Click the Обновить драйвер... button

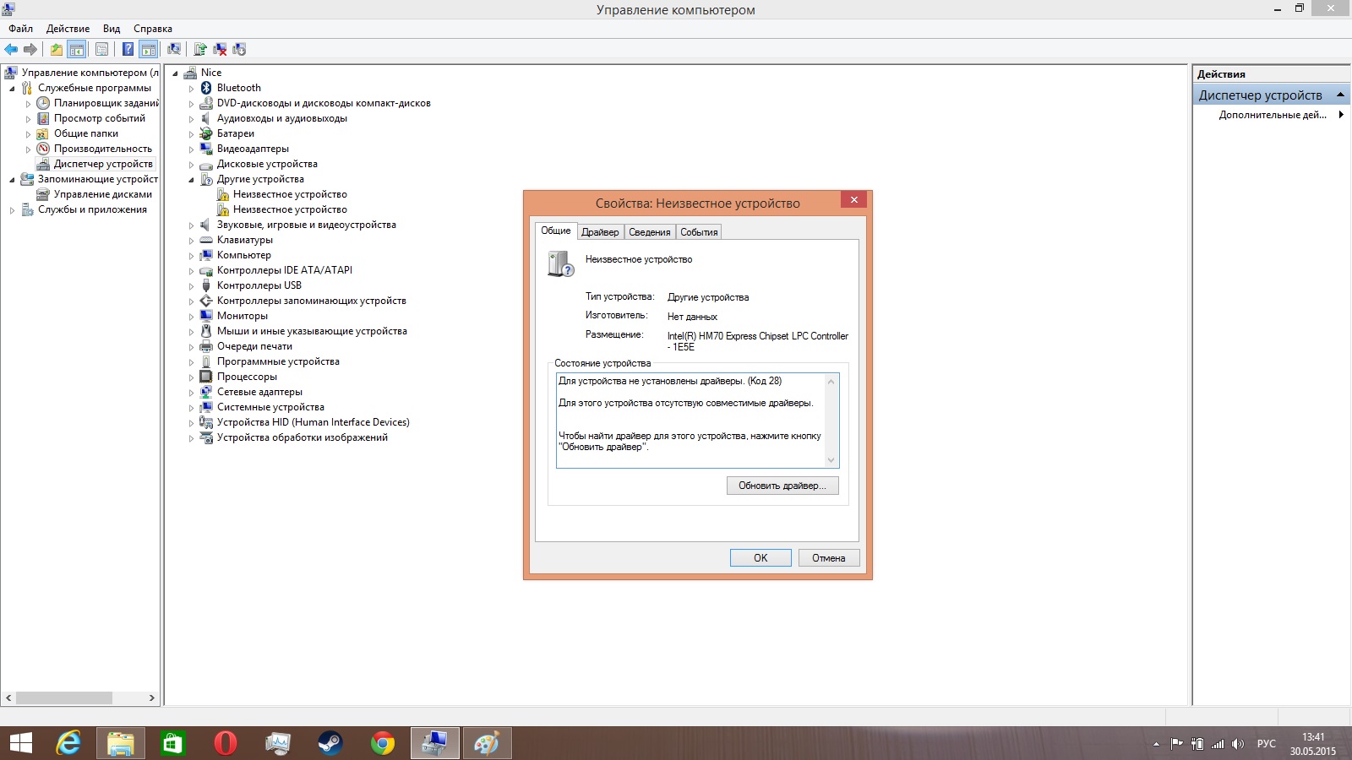tap(782, 486)
